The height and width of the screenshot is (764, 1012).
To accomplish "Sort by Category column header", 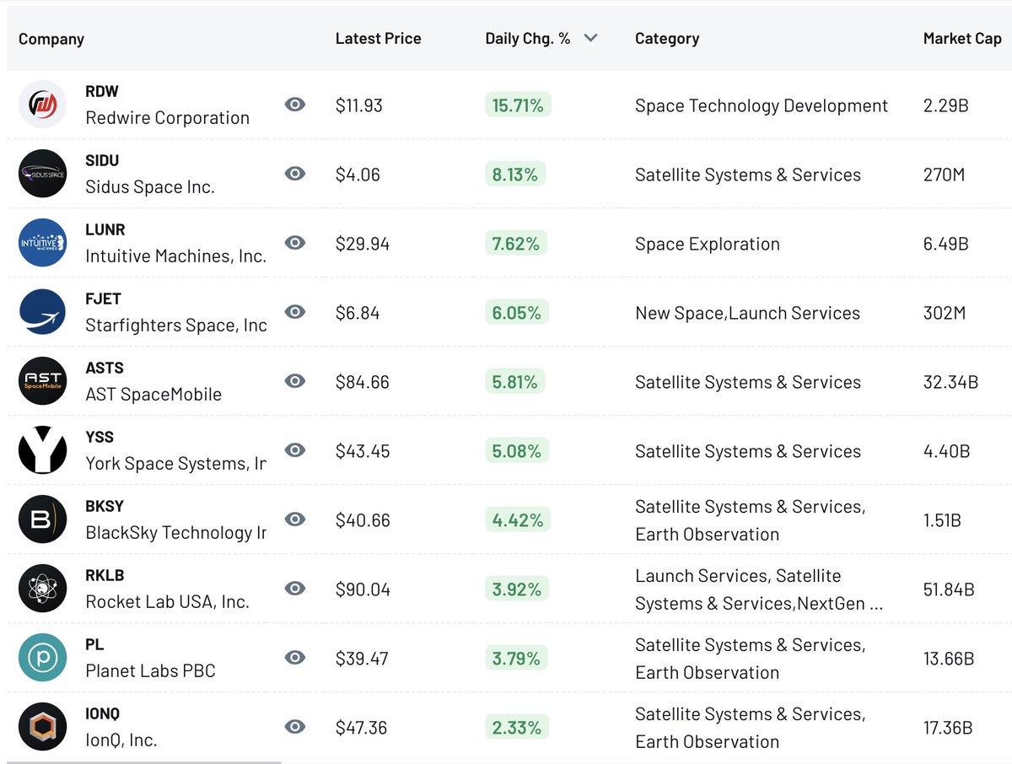I will click(x=667, y=39).
